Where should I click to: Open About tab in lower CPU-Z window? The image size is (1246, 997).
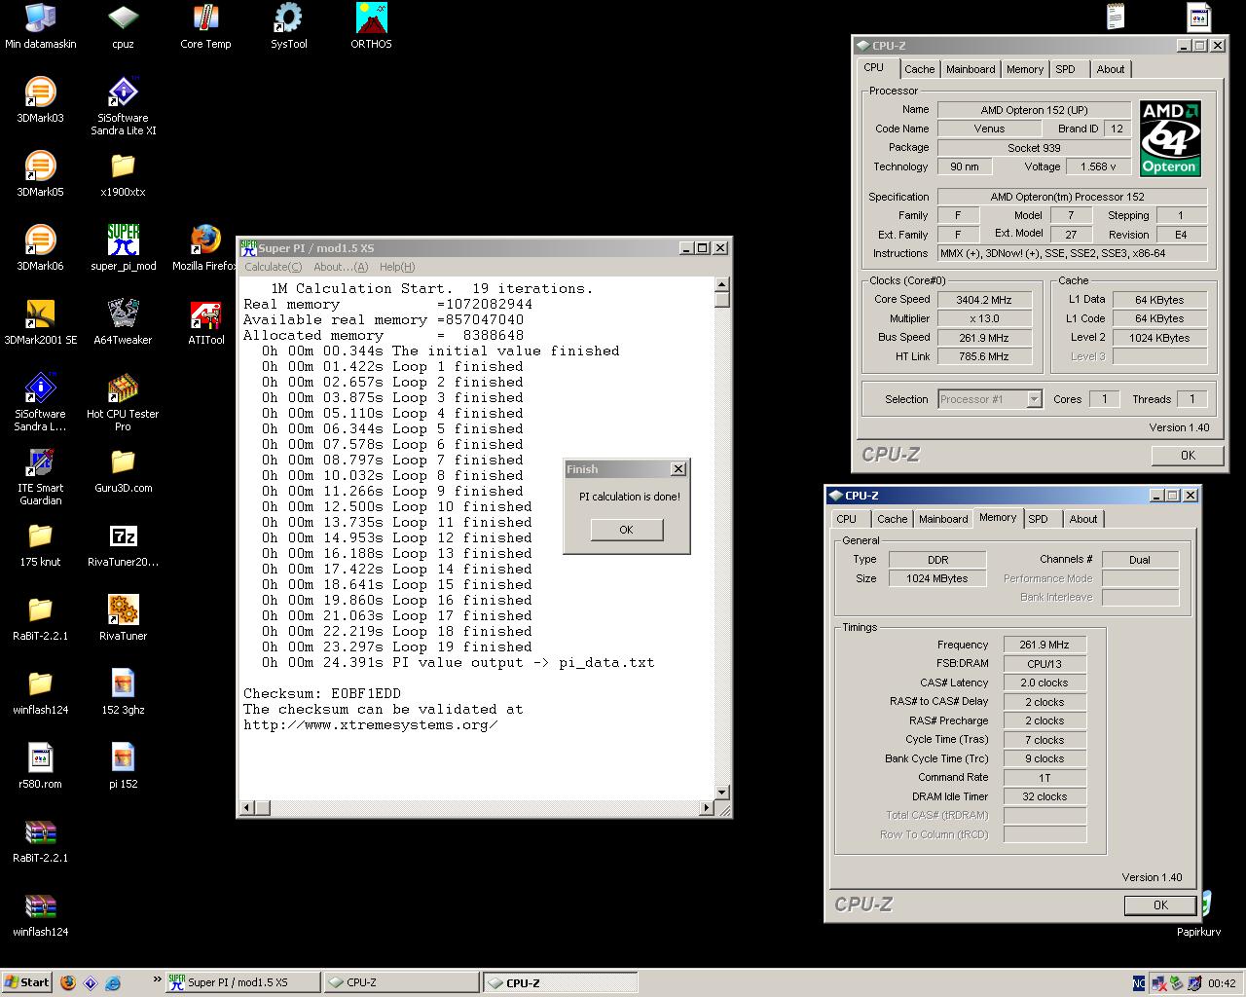(x=1083, y=519)
